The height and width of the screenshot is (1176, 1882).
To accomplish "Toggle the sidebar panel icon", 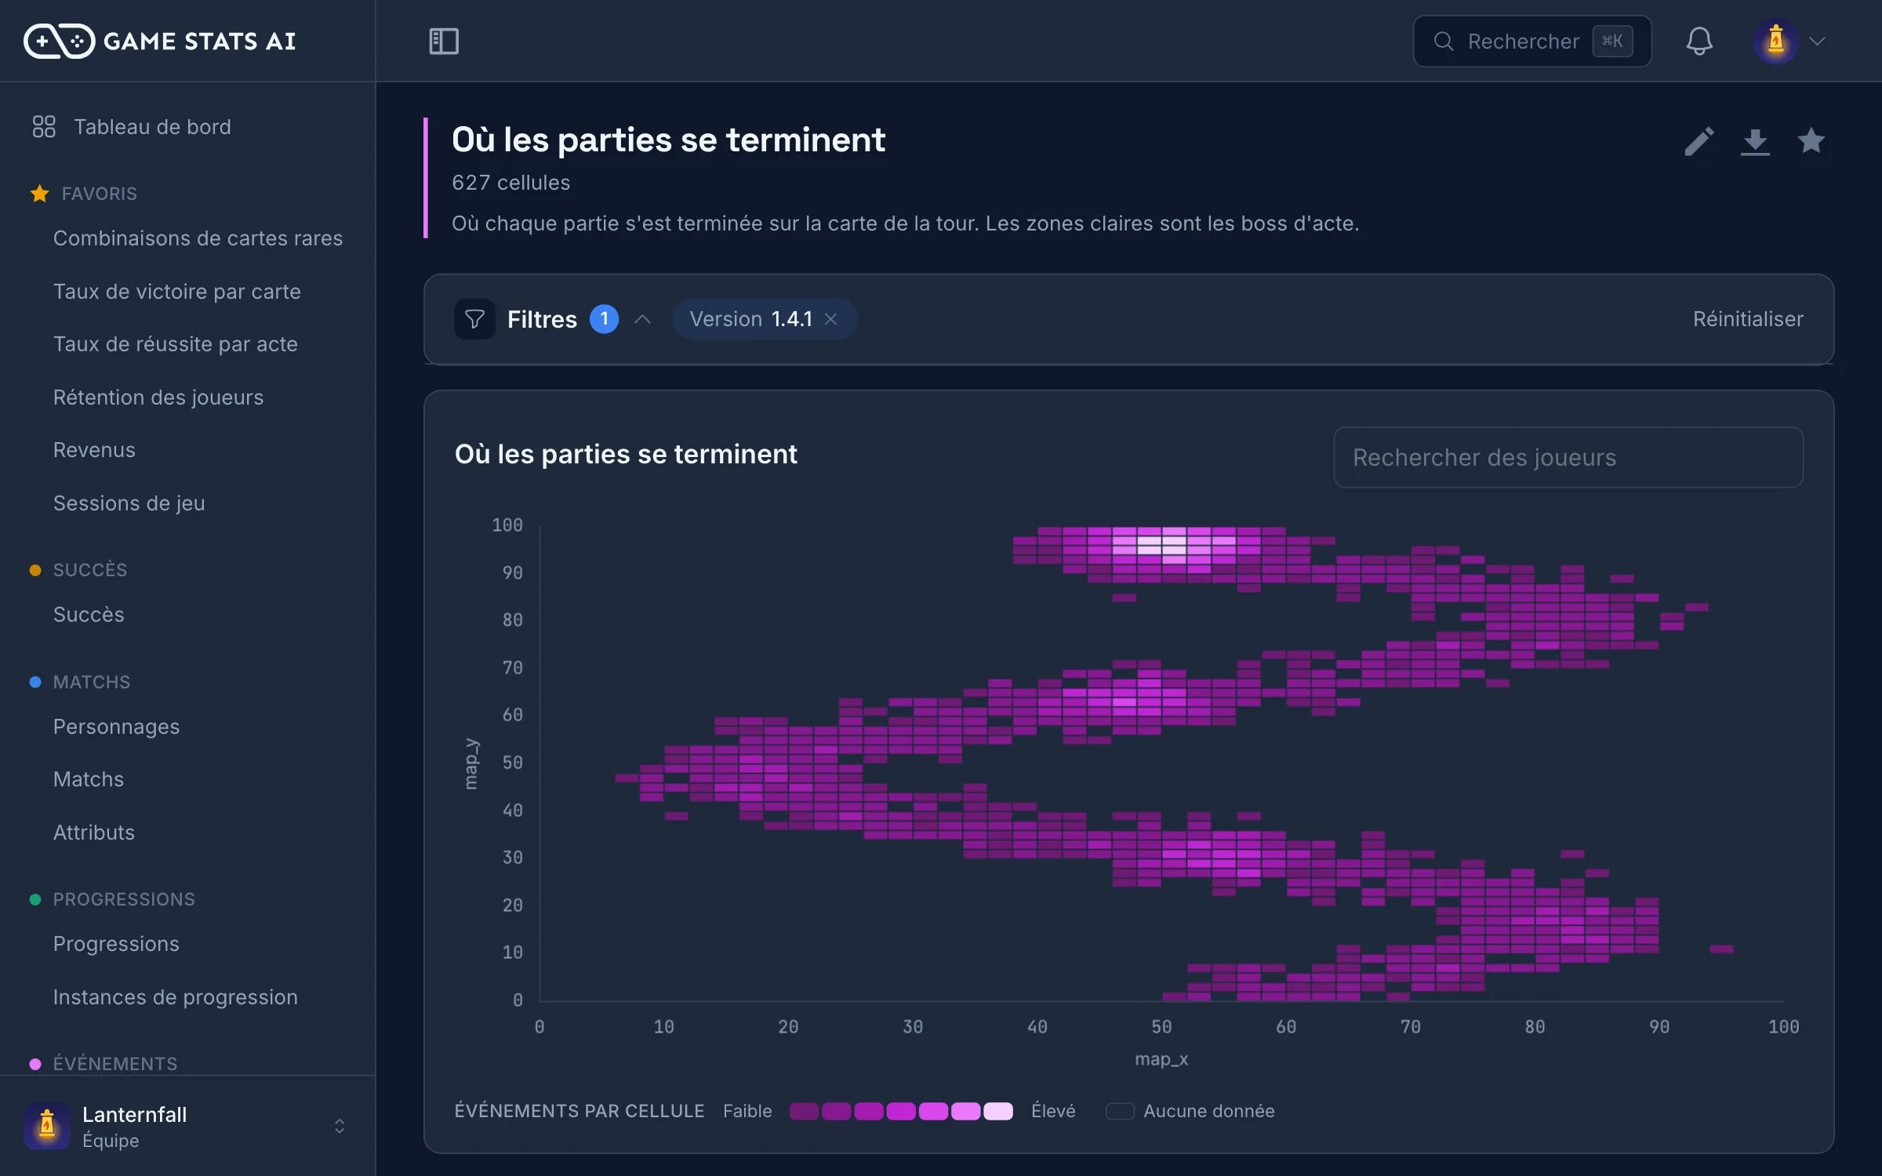I will [444, 41].
